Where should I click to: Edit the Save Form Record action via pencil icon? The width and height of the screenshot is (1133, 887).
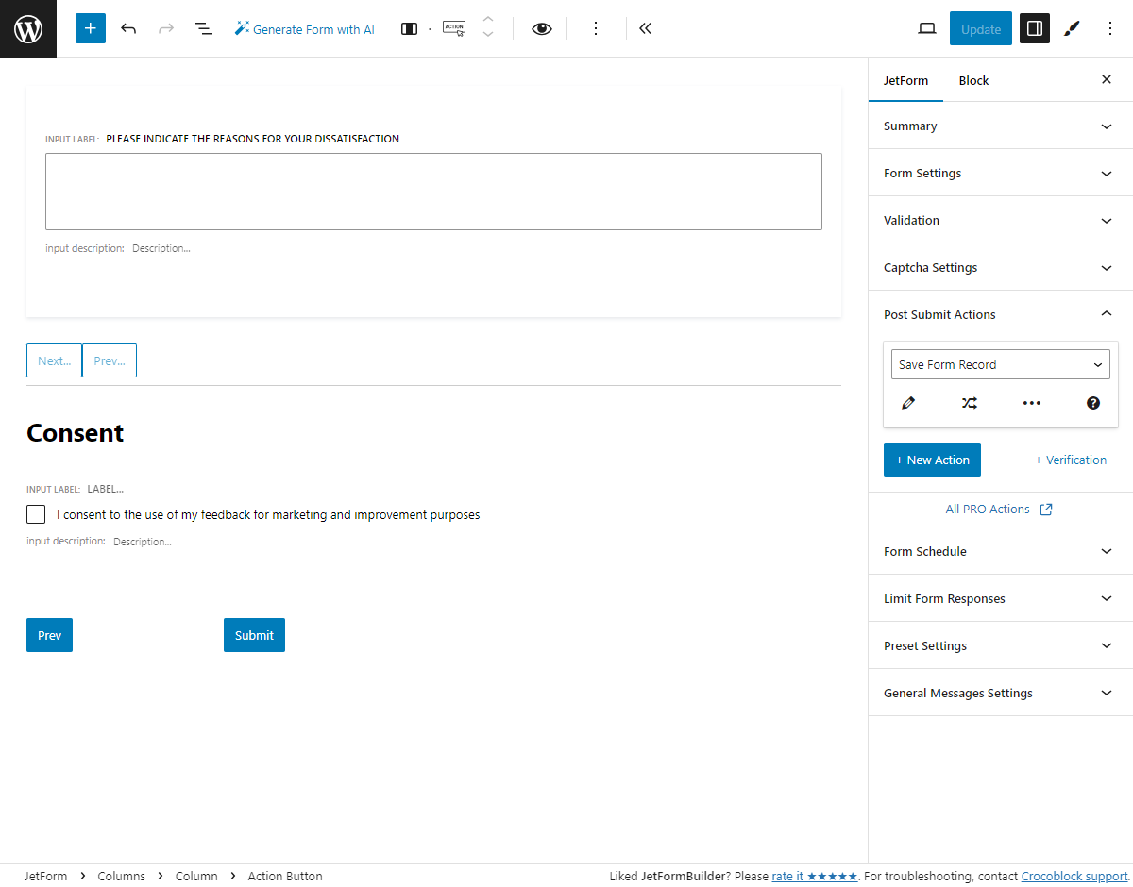click(x=907, y=403)
